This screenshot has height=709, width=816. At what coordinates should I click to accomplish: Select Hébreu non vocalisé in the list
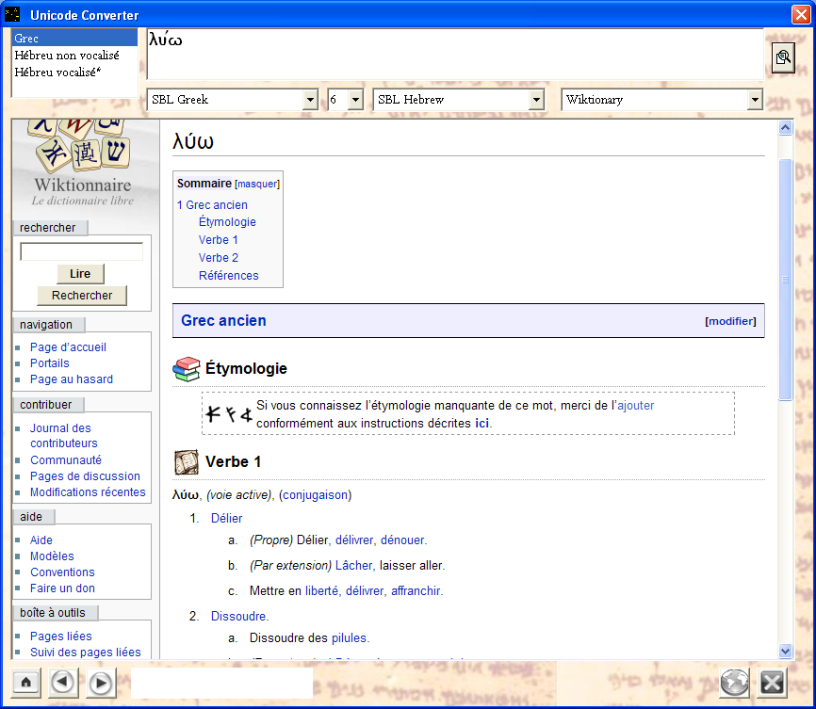(74, 56)
